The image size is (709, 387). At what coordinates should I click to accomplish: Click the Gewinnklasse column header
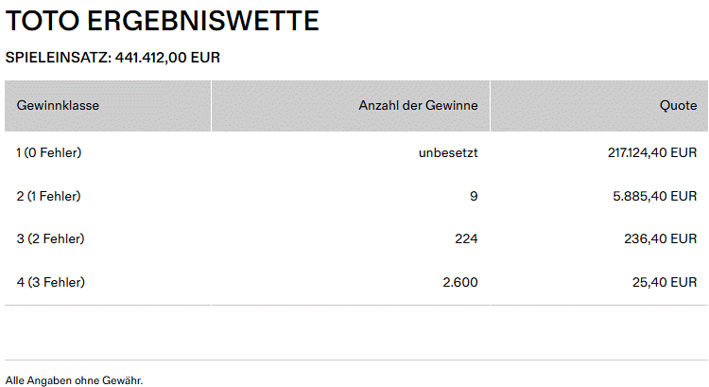(58, 106)
